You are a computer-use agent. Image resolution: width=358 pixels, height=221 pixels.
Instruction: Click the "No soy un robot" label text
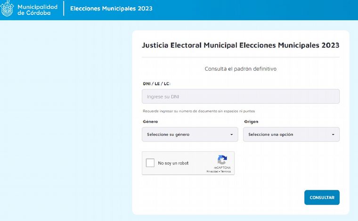point(173,163)
